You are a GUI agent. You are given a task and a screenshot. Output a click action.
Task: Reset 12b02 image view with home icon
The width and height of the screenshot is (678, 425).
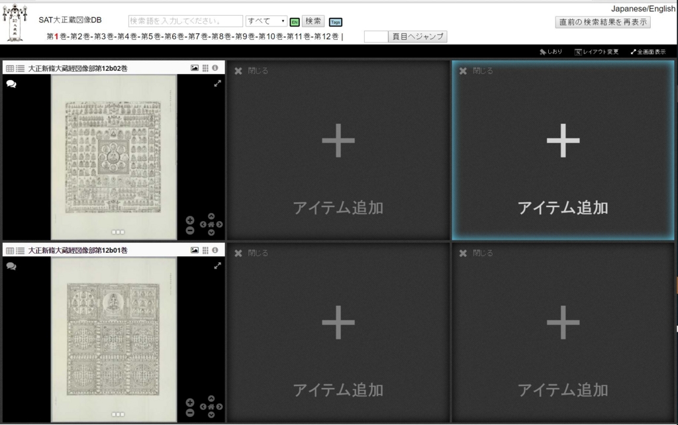click(211, 224)
